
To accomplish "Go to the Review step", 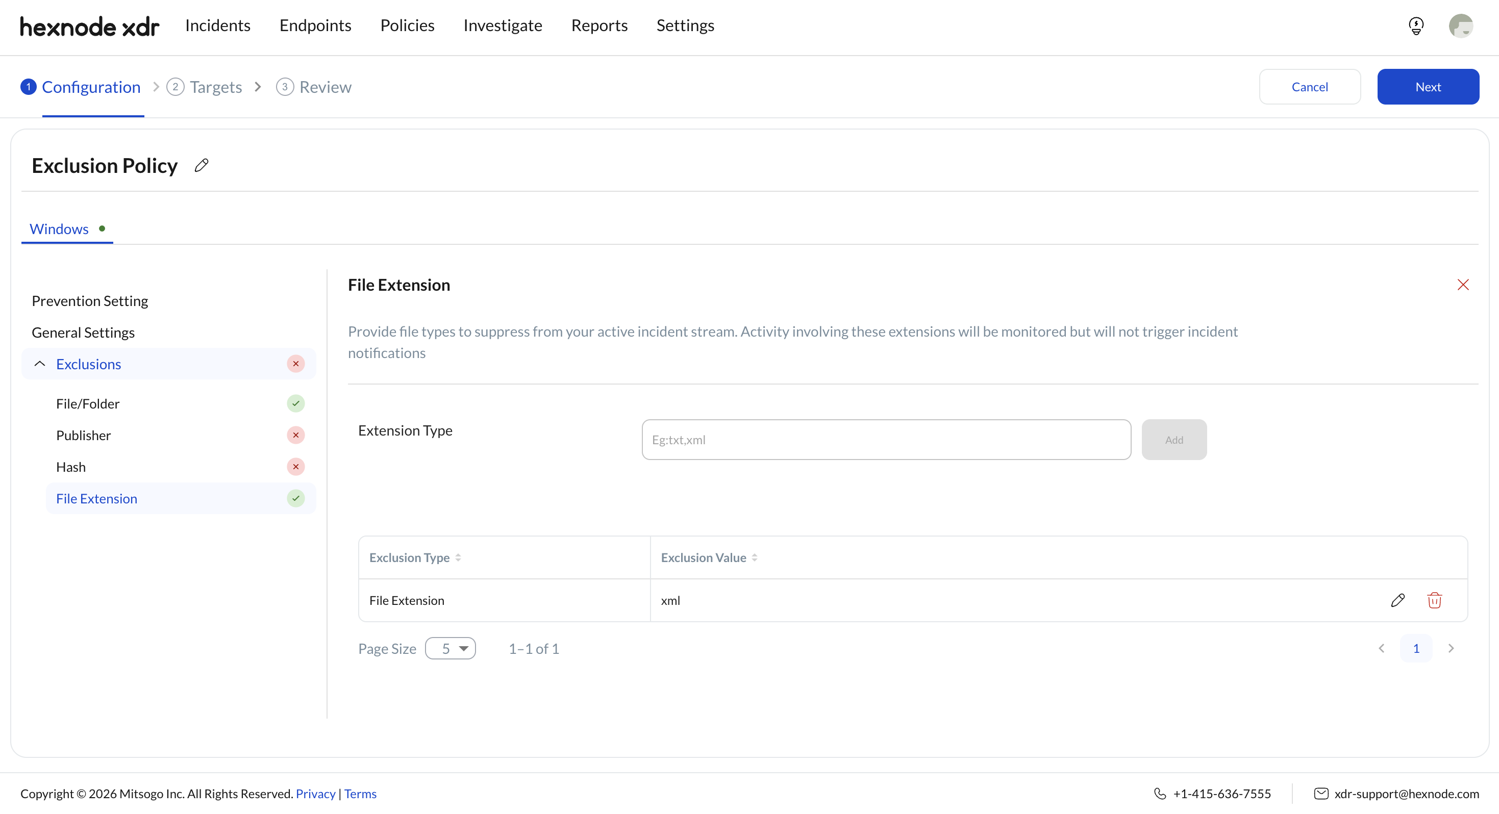I will (314, 87).
